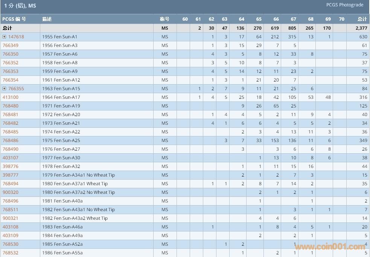370x257 pixels.
Task: Open PCGS number 398776 link
Action: click(x=11, y=166)
